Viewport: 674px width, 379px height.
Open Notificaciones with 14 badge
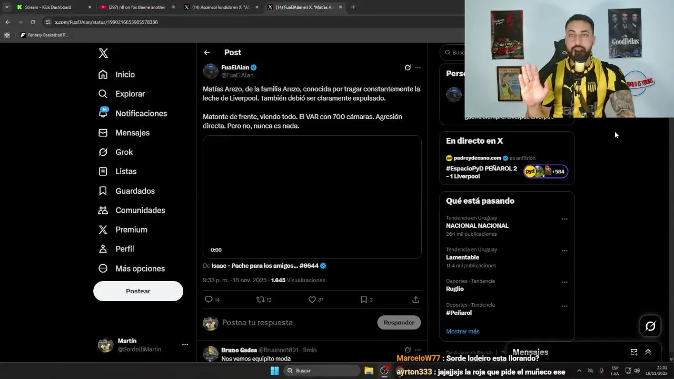pos(132,113)
